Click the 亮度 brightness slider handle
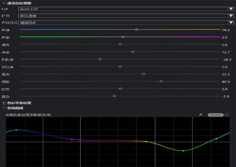236x167 pixels. coord(133,52)
